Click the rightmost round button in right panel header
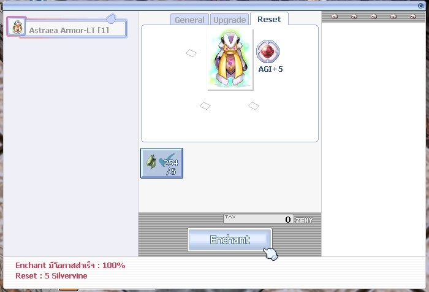This screenshot has height=292, width=429. coord(413,17)
